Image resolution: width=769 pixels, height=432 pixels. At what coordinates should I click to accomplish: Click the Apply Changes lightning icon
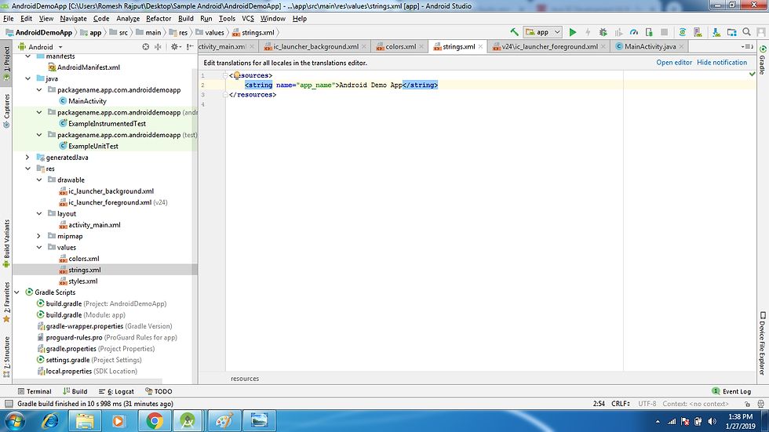coord(588,32)
